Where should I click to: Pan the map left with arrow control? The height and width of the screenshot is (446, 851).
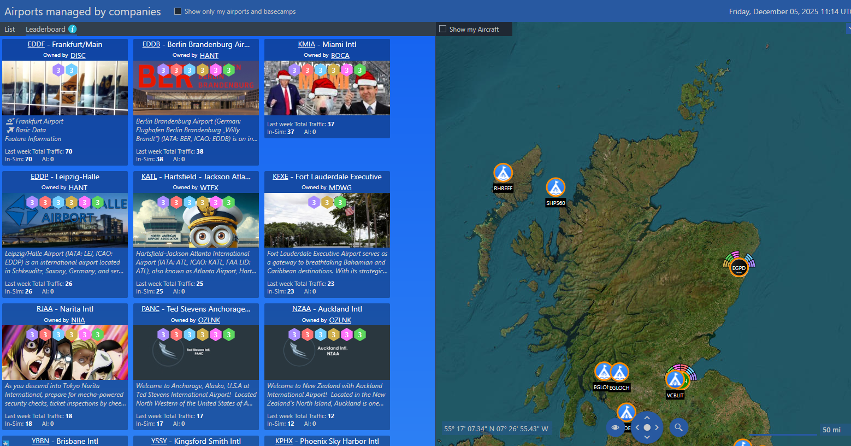(x=637, y=427)
